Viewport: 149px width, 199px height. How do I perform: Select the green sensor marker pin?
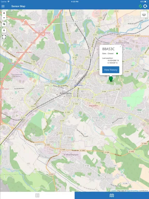coord(111,79)
